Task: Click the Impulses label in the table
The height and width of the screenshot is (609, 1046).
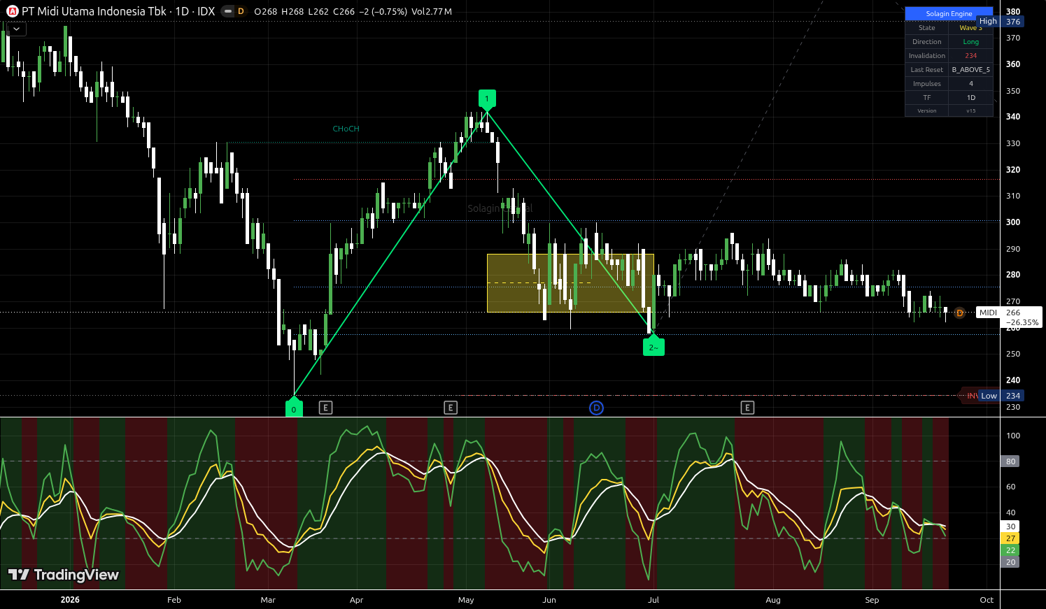Action: [x=926, y=84]
